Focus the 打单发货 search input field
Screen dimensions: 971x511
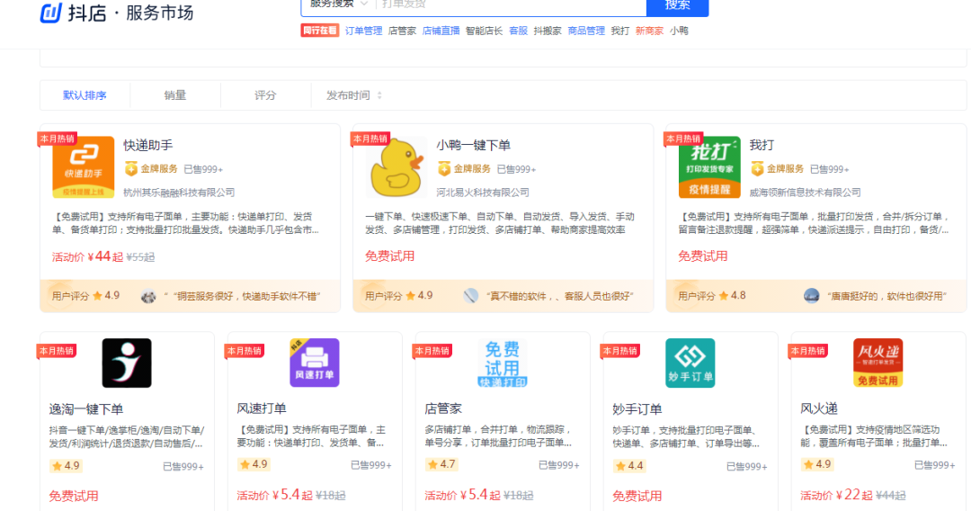(x=511, y=4)
